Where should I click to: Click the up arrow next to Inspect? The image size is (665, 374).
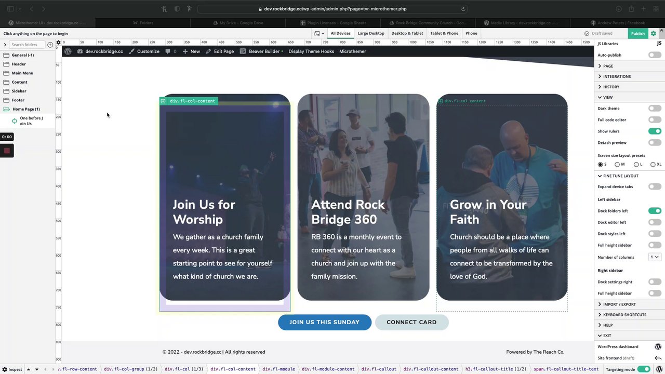click(29, 369)
